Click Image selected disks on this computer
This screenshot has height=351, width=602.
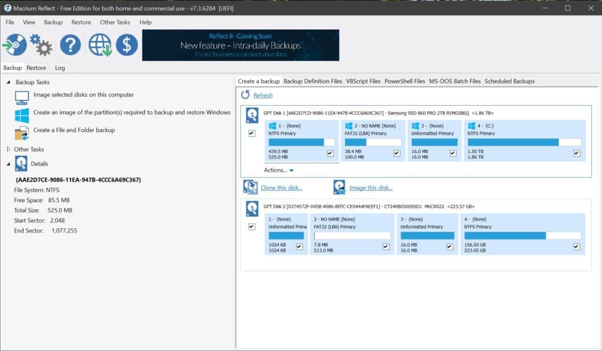pyautogui.click(x=83, y=95)
